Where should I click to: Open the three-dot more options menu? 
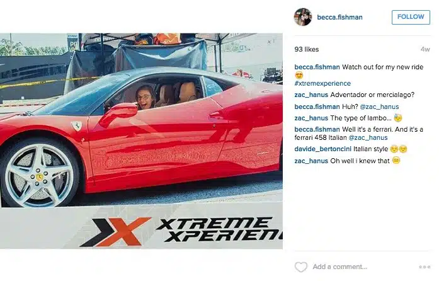tap(425, 267)
